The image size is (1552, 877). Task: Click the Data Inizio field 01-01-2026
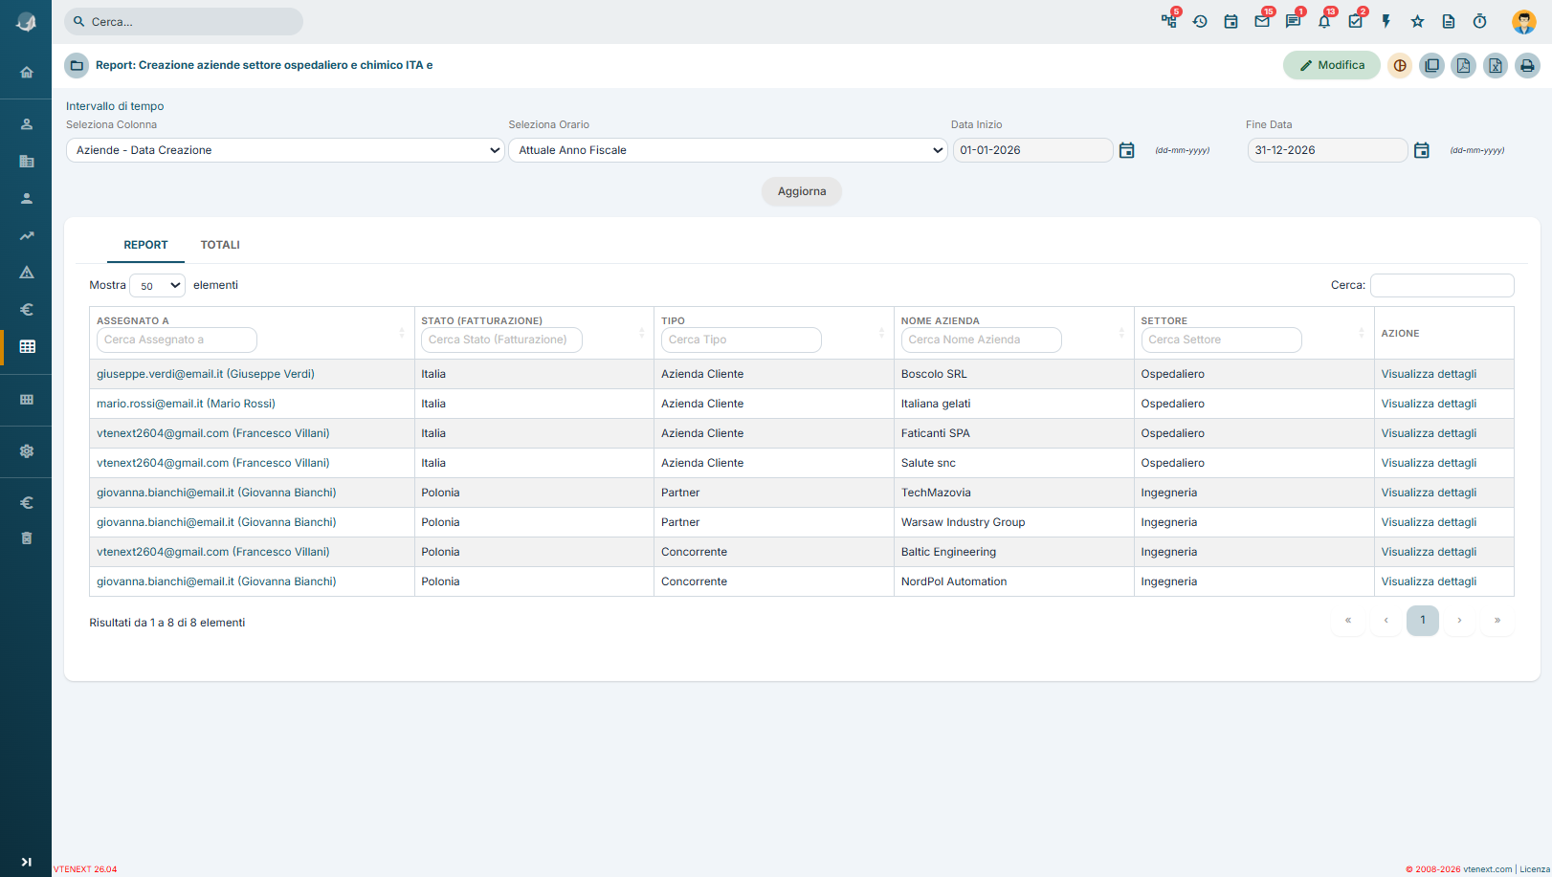click(1033, 150)
